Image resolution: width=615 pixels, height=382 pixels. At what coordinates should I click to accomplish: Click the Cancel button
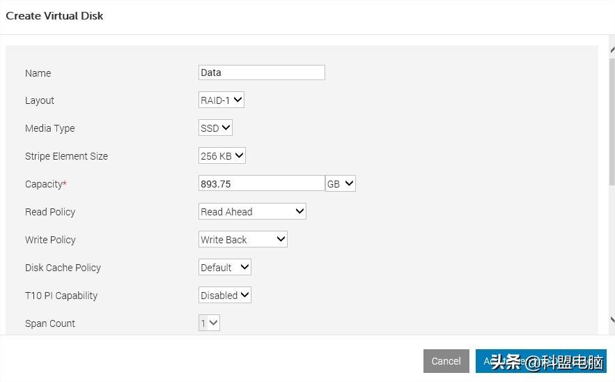tap(446, 361)
